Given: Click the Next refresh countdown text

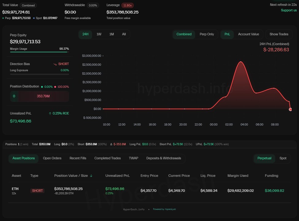Looking at the screenshot, I should [283, 5].
